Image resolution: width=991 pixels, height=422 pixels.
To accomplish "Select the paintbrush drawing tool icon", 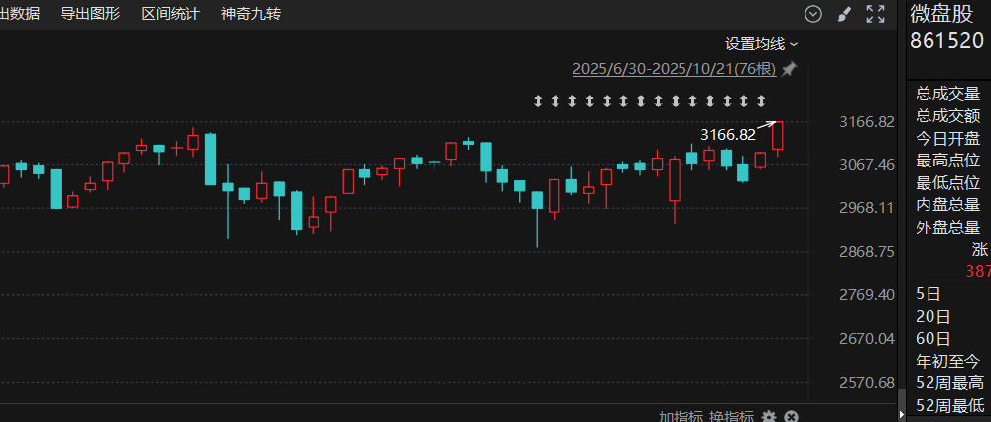I will pyautogui.click(x=845, y=14).
